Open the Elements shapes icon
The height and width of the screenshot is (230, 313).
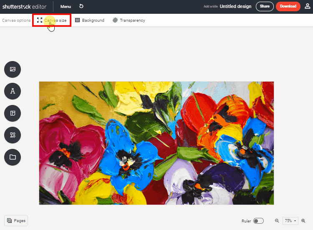[13, 135]
